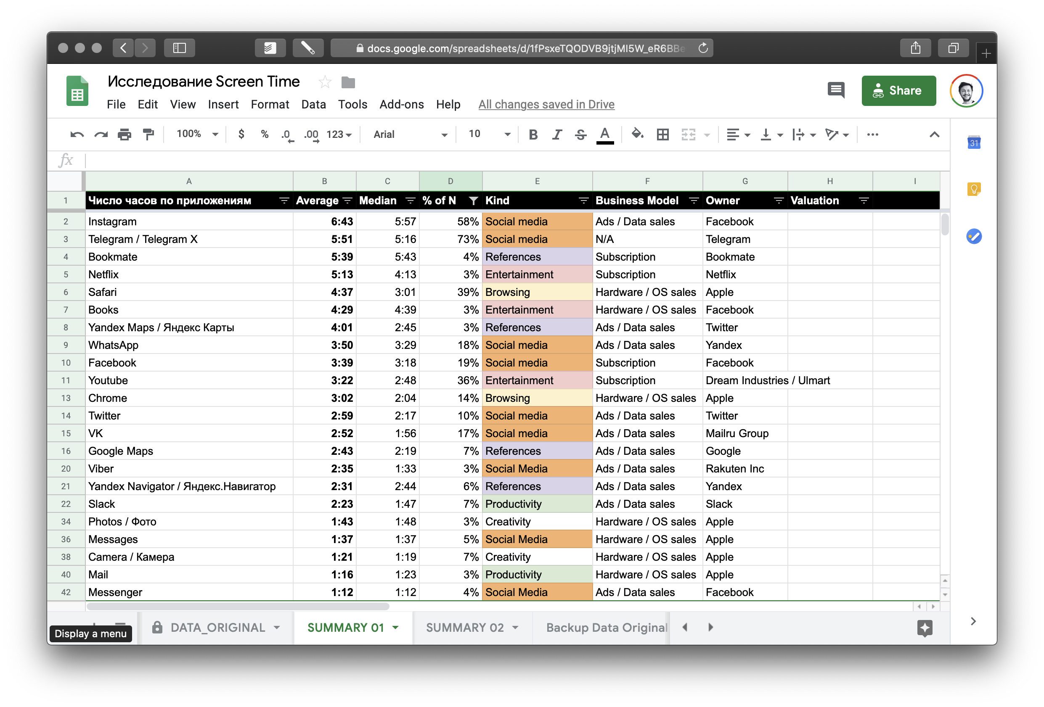
Task: Toggle italic formatting
Action: (557, 134)
